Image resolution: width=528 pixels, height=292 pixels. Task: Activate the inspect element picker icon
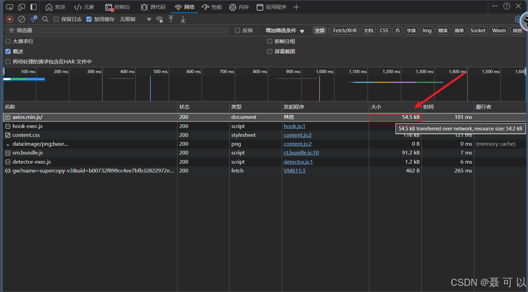point(10,7)
